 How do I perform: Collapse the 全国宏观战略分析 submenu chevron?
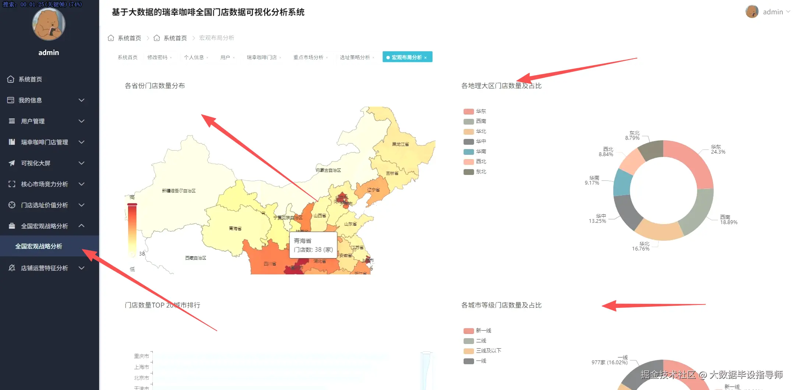[x=82, y=226]
